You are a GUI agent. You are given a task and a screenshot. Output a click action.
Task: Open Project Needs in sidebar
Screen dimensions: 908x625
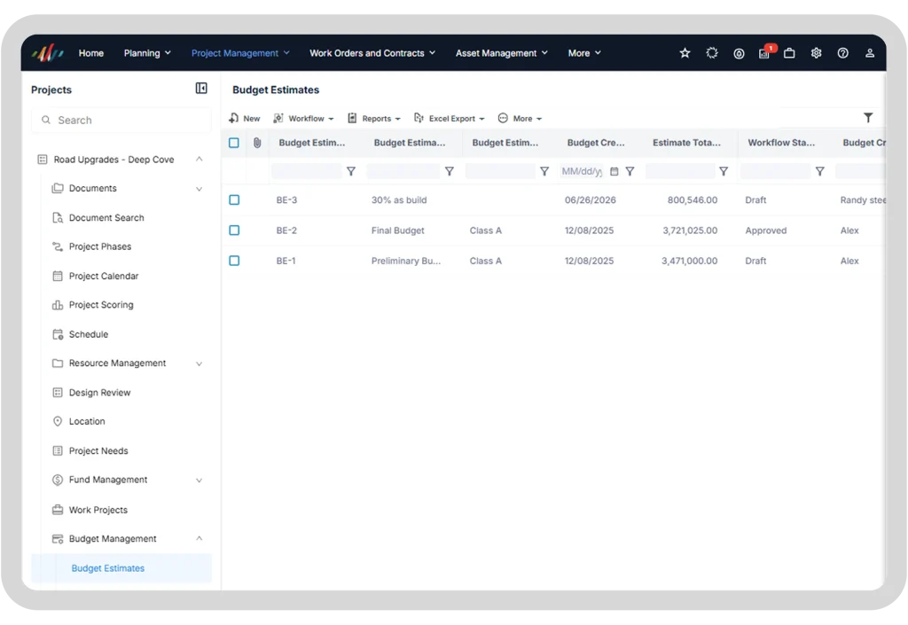pos(90,451)
